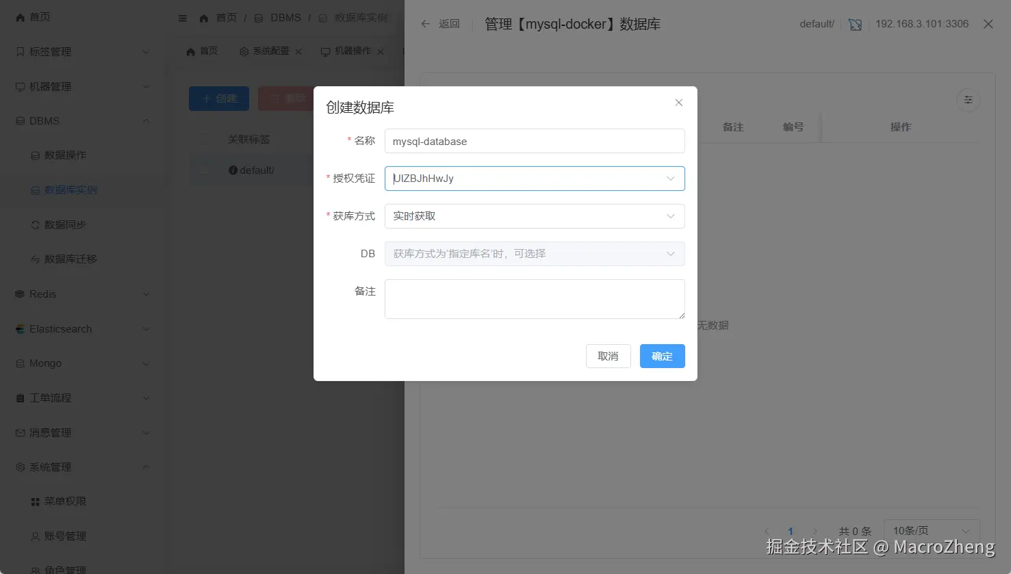
Task: Click the back arrow next to 返回
Action: click(425, 24)
